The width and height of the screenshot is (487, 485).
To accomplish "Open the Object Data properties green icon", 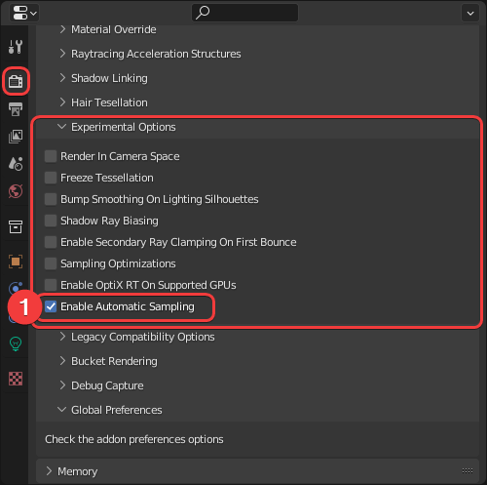I will pos(16,344).
